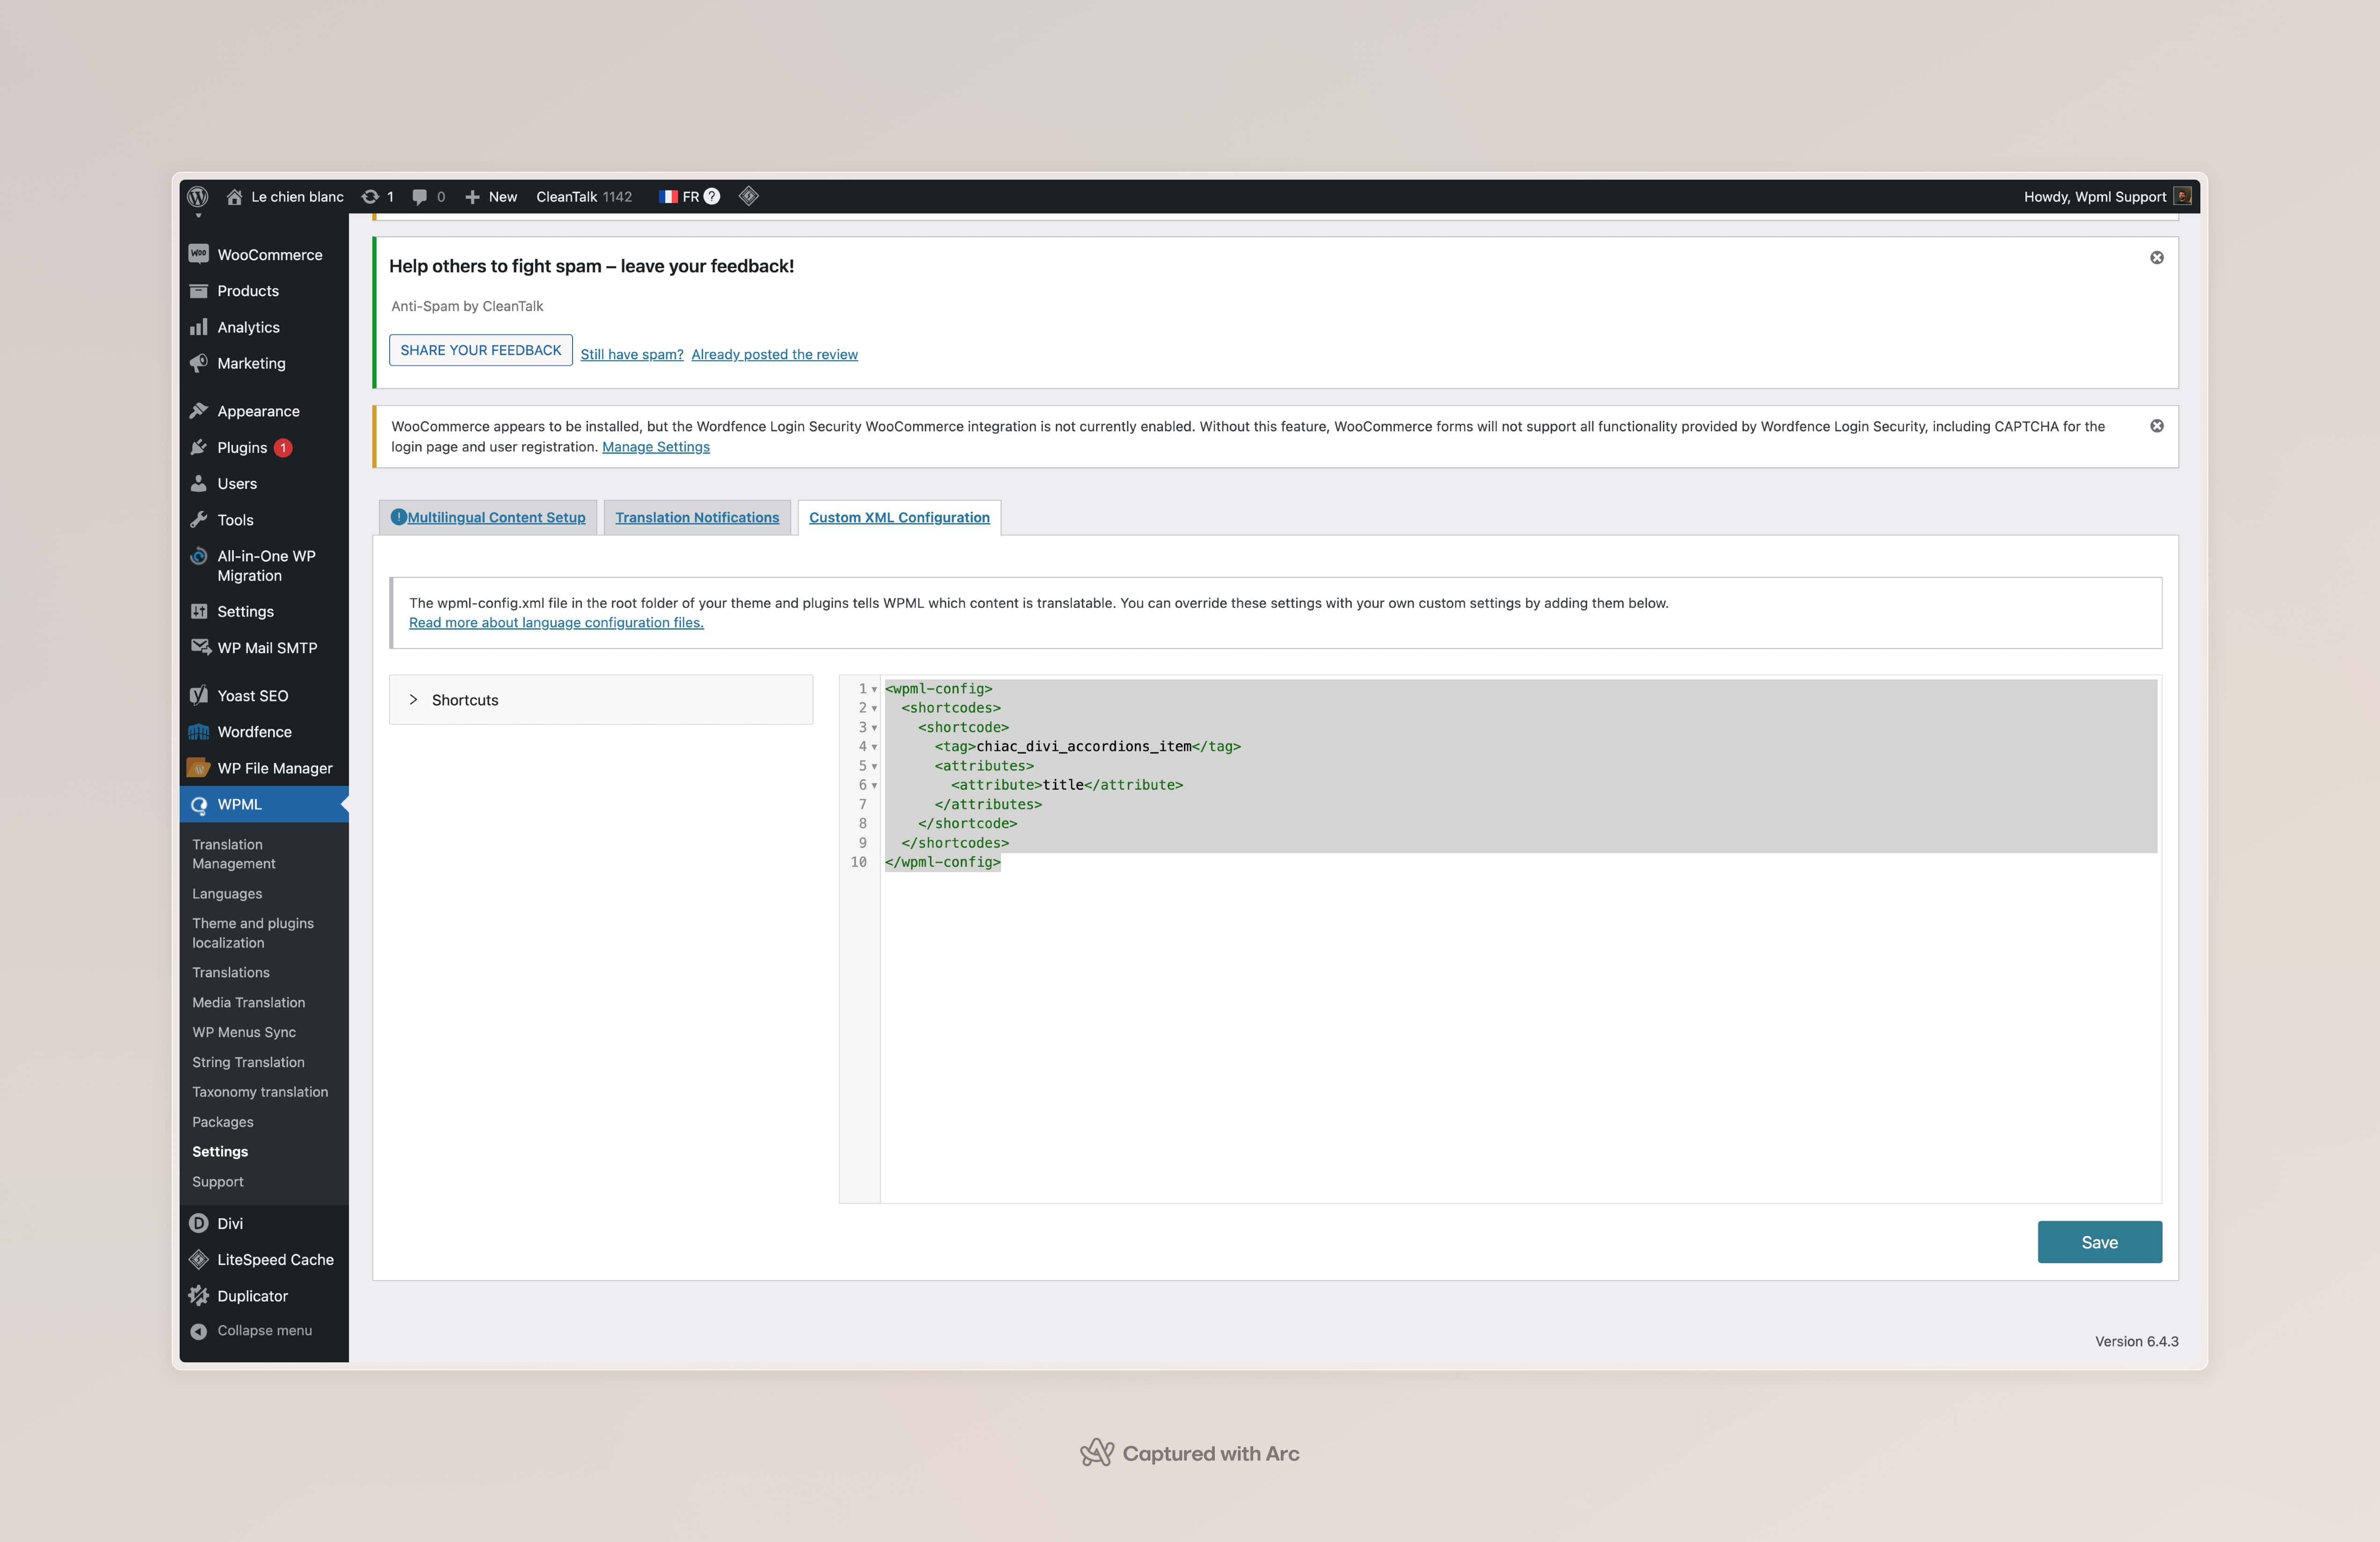
Task: Open WPML Support submenu item
Action: pyautogui.click(x=218, y=1182)
